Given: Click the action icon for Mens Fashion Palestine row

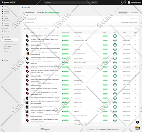Looking at the screenshot, I should [135, 98].
